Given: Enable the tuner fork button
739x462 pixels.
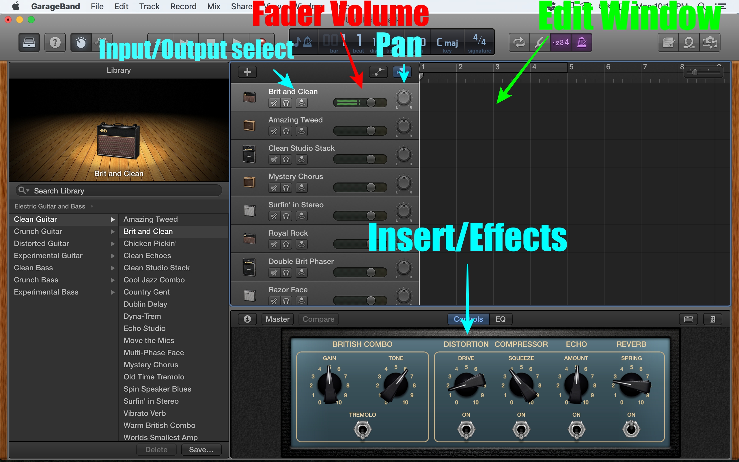Looking at the screenshot, I should point(540,42).
